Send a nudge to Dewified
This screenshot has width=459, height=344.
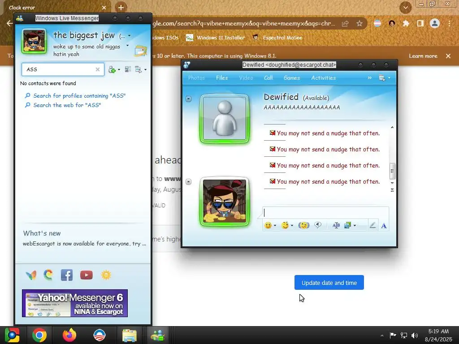(304, 225)
